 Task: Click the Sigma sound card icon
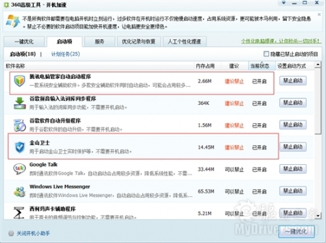pos(19,213)
